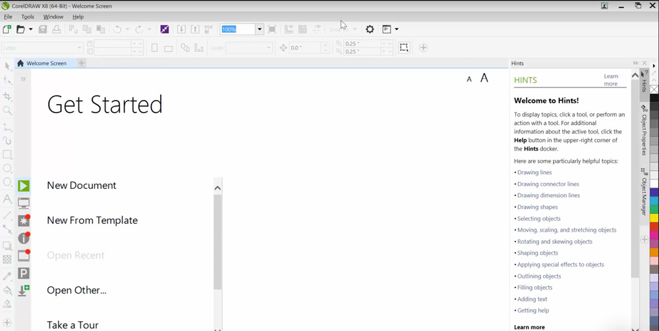Open the Drawing lines hint topic
This screenshot has height=331, width=659.
pyautogui.click(x=534, y=172)
